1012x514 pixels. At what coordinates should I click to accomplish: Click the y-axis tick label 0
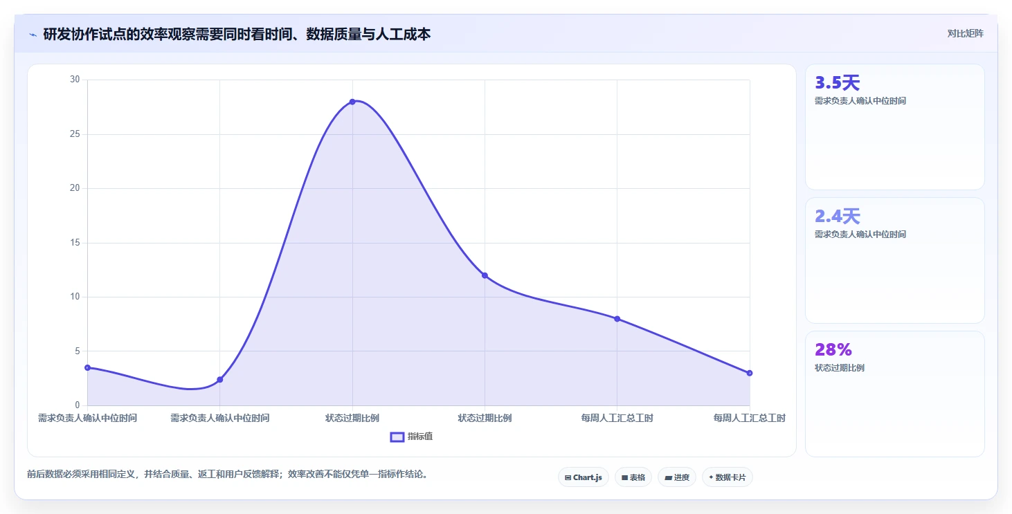(x=78, y=405)
